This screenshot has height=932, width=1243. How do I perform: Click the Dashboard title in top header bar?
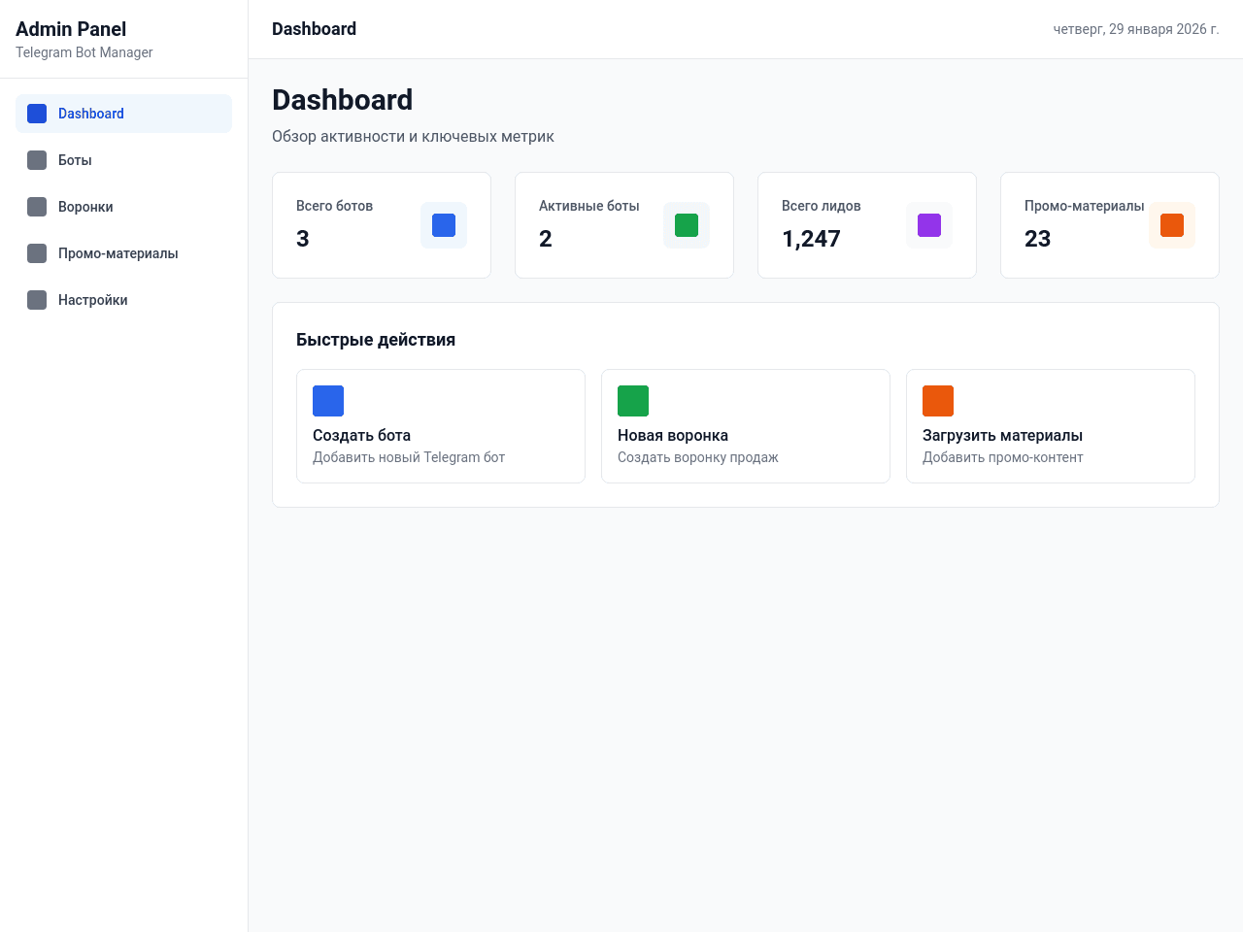point(314,29)
